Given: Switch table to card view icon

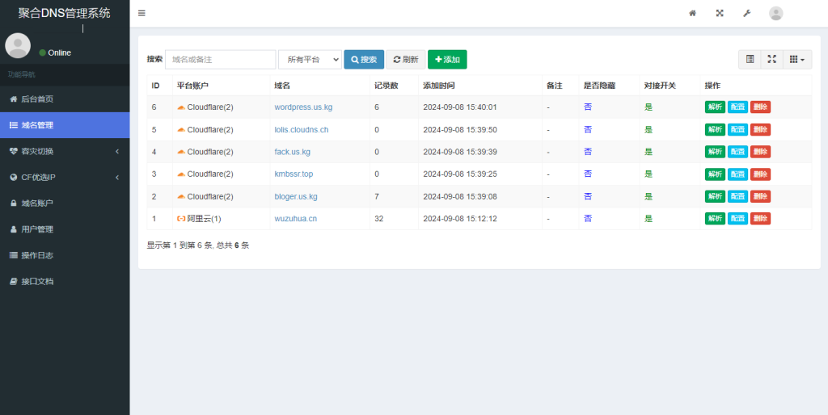Looking at the screenshot, I should [750, 60].
